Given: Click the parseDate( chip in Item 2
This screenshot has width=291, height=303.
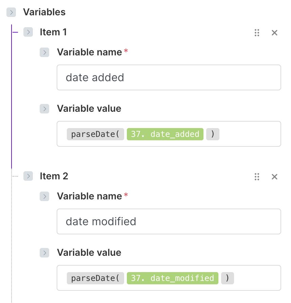Looking at the screenshot, I should pos(95,278).
